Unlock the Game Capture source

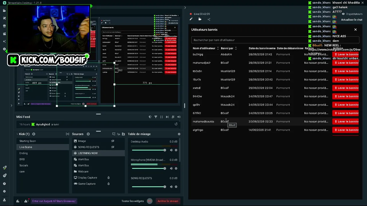point(108,184)
